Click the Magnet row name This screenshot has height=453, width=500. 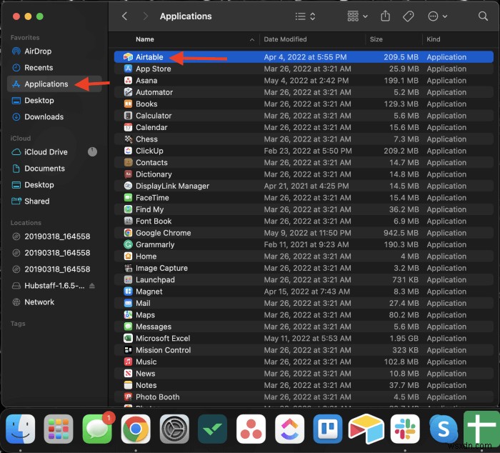149,292
